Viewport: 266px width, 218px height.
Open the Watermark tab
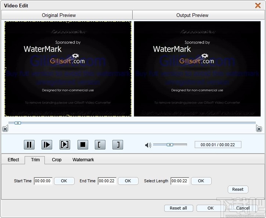pos(83,160)
